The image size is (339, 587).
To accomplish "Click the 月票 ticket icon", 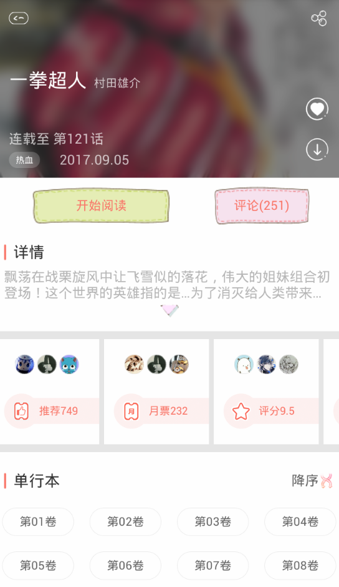I will tap(131, 411).
